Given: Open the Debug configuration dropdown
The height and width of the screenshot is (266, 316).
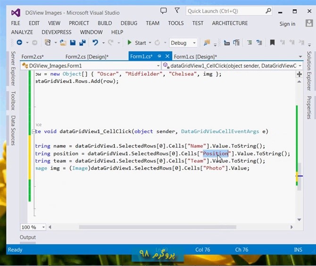Looking at the screenshot, I should [x=183, y=43].
